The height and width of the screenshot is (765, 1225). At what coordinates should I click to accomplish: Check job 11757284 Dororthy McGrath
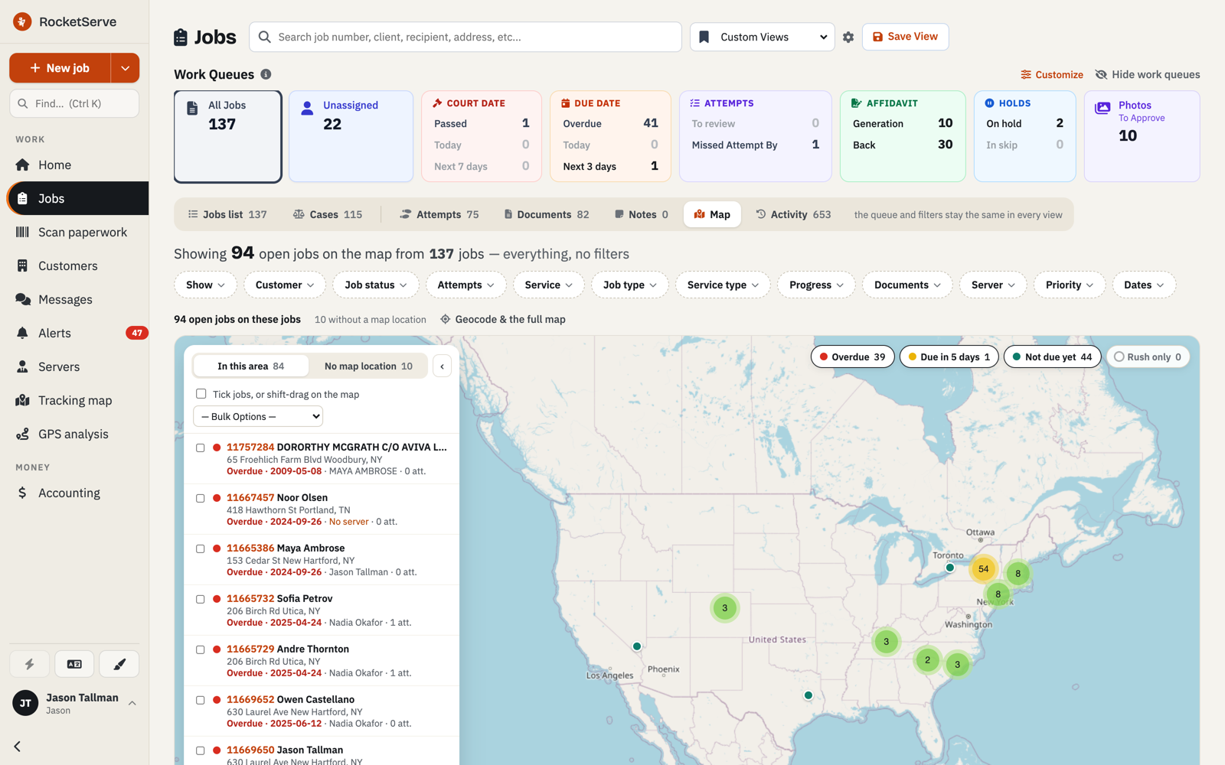click(x=201, y=448)
